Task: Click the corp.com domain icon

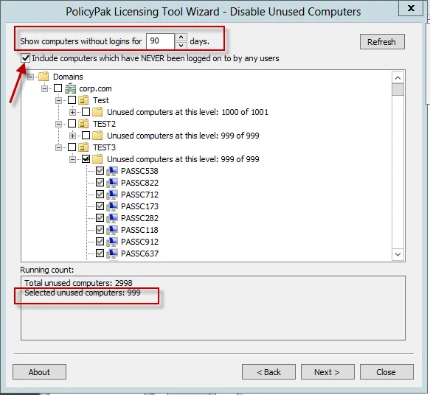Action: click(71, 88)
